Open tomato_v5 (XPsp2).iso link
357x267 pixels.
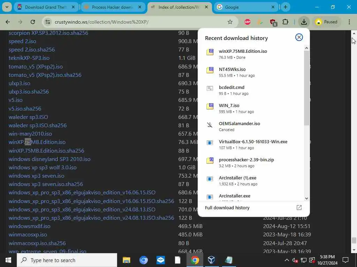[36, 67]
